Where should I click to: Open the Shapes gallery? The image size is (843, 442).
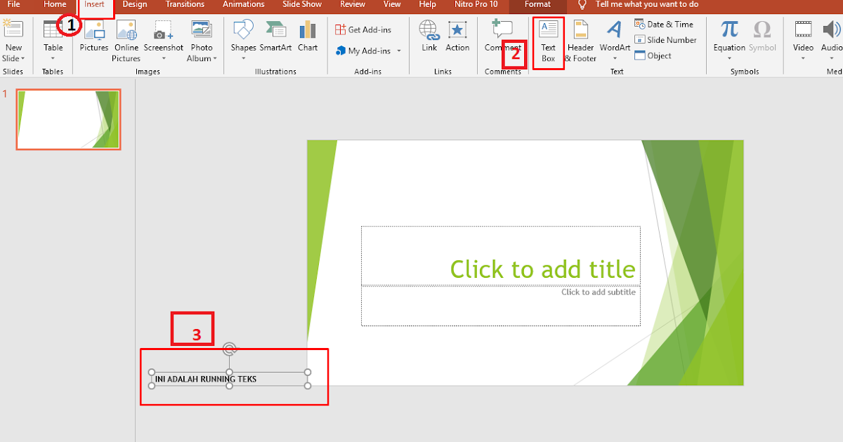click(x=243, y=41)
